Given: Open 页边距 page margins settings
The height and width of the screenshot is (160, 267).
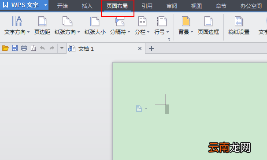Looking at the screenshot, I should click(x=42, y=26).
